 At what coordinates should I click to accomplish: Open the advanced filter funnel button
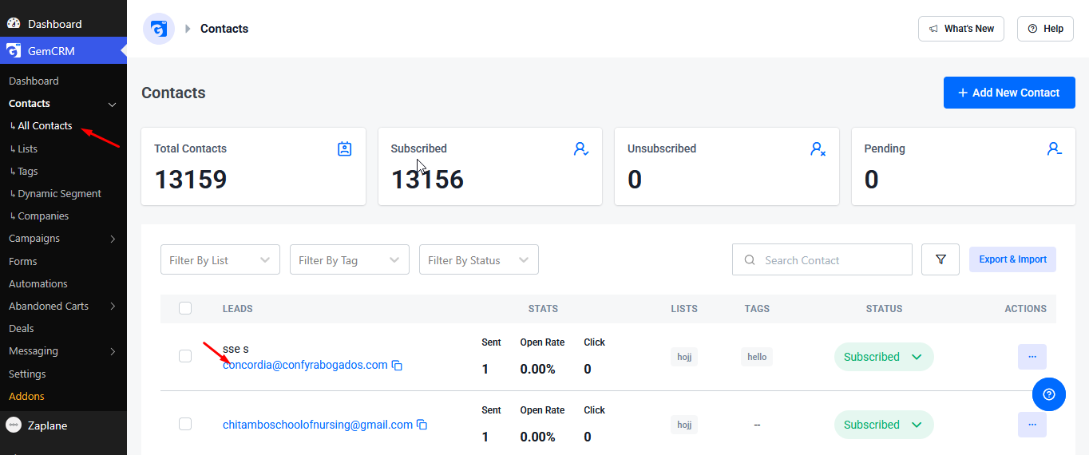940,259
